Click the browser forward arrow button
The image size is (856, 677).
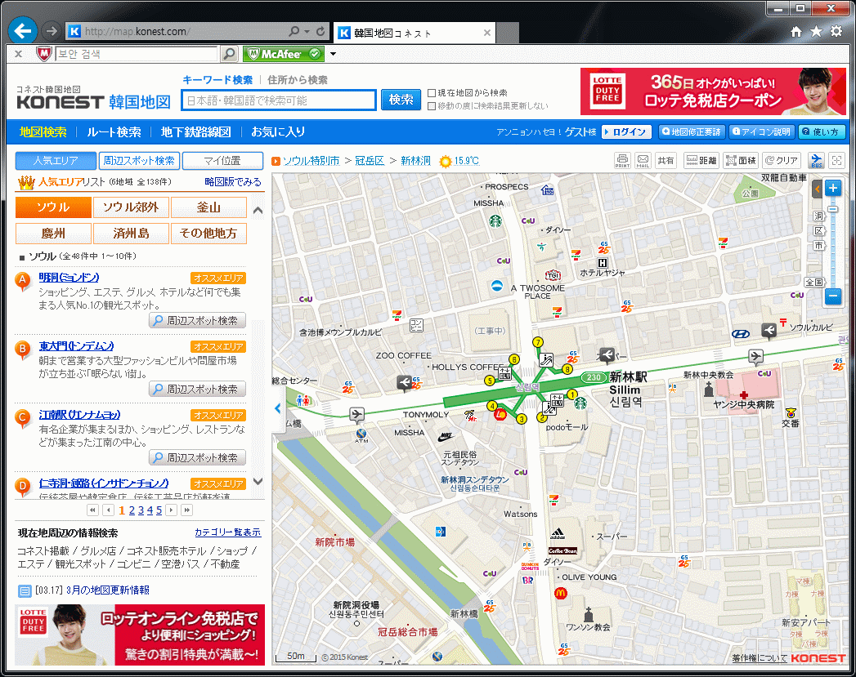pos(52,31)
